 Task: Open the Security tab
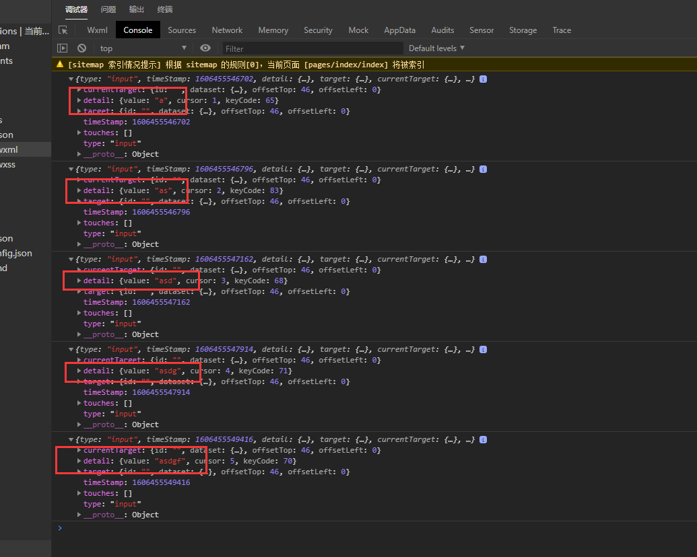point(319,30)
